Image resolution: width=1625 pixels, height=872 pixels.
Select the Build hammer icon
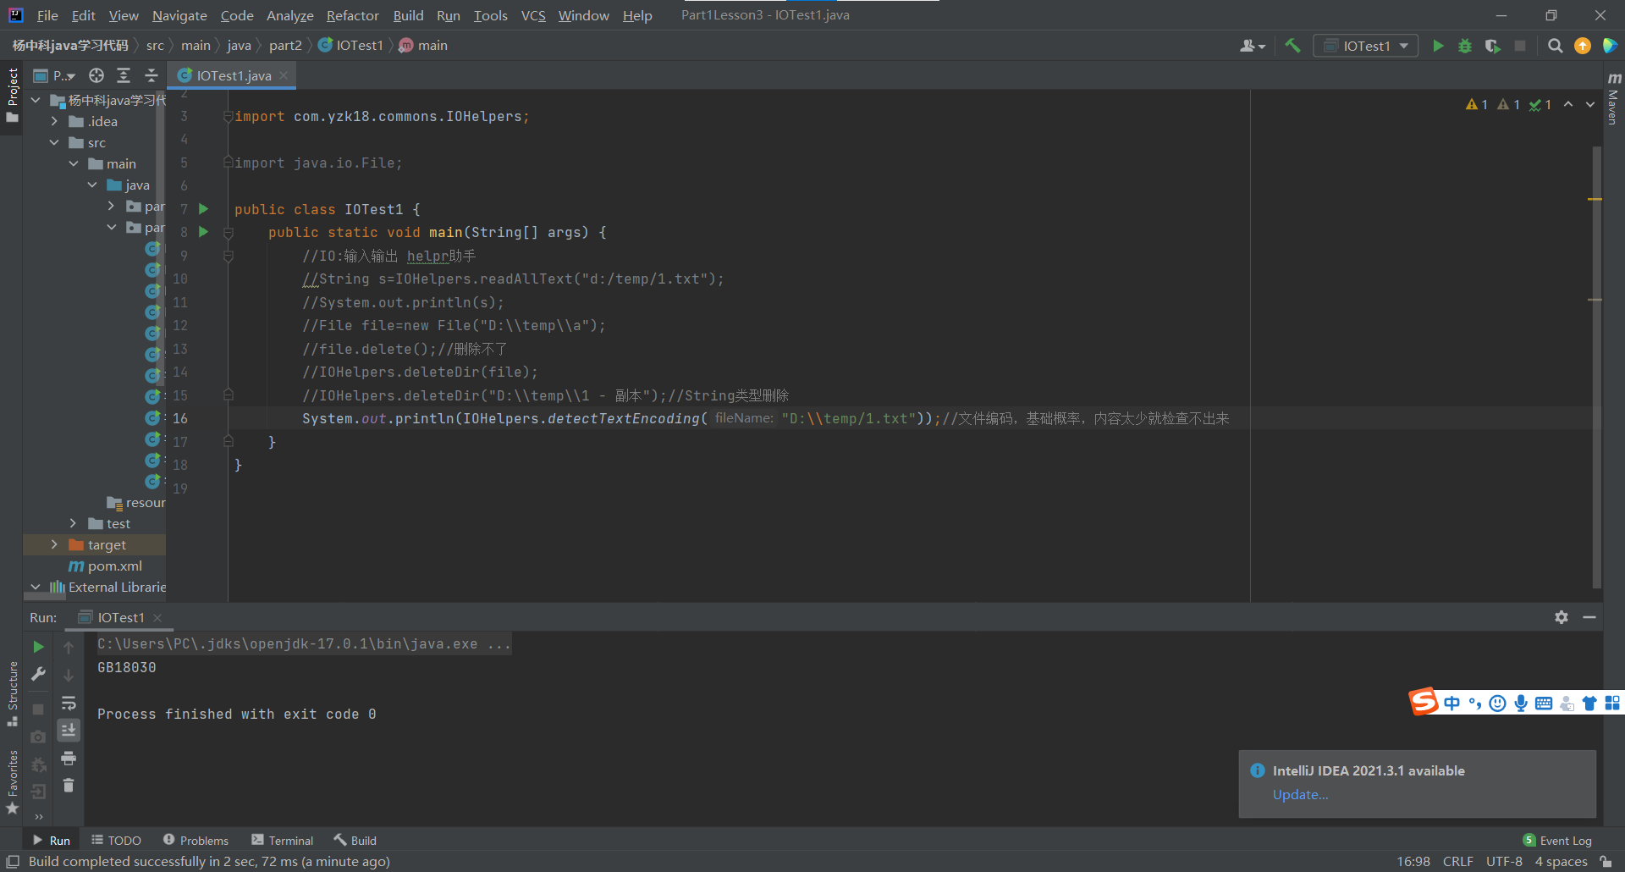(x=1292, y=45)
